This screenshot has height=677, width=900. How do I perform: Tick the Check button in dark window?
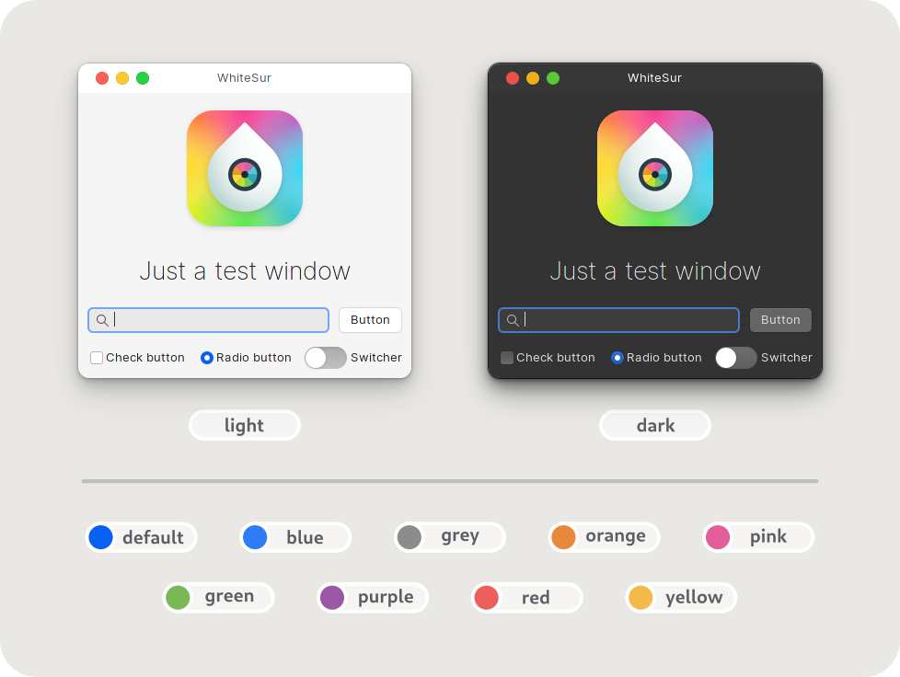[507, 358]
